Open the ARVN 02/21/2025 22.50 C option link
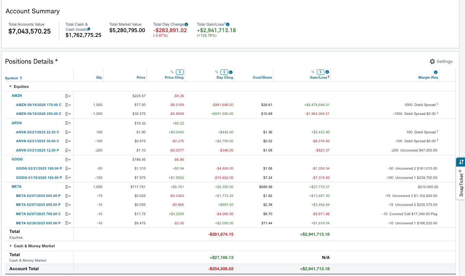Screen dimensions: 465x276 (38, 132)
